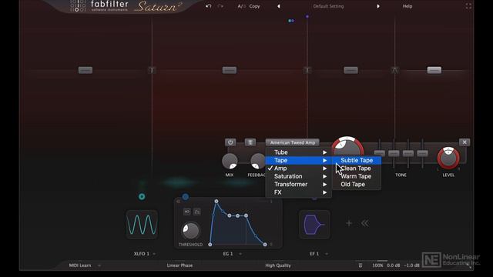
Task: Click the band solo icon
Action: coord(250,142)
